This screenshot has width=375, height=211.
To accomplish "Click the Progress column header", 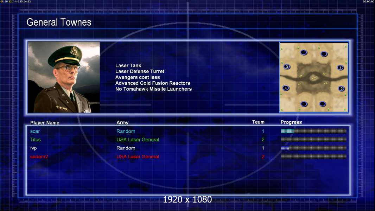I will (x=291, y=122).
